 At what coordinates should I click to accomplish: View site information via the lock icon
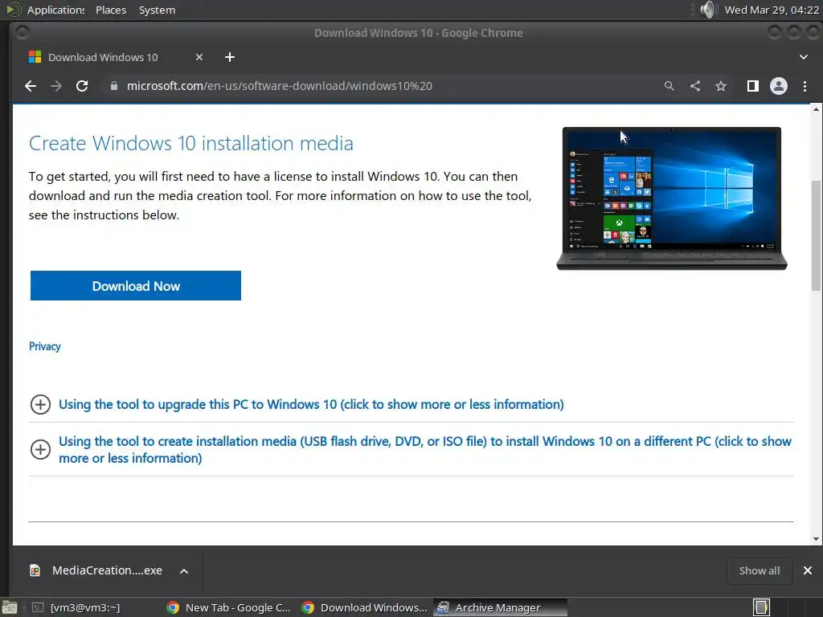pos(114,86)
